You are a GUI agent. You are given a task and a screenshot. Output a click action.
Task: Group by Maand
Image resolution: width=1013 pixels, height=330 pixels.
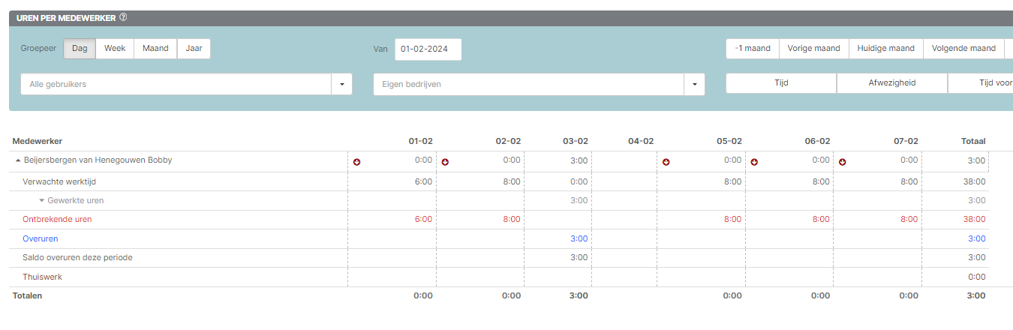pyautogui.click(x=155, y=49)
